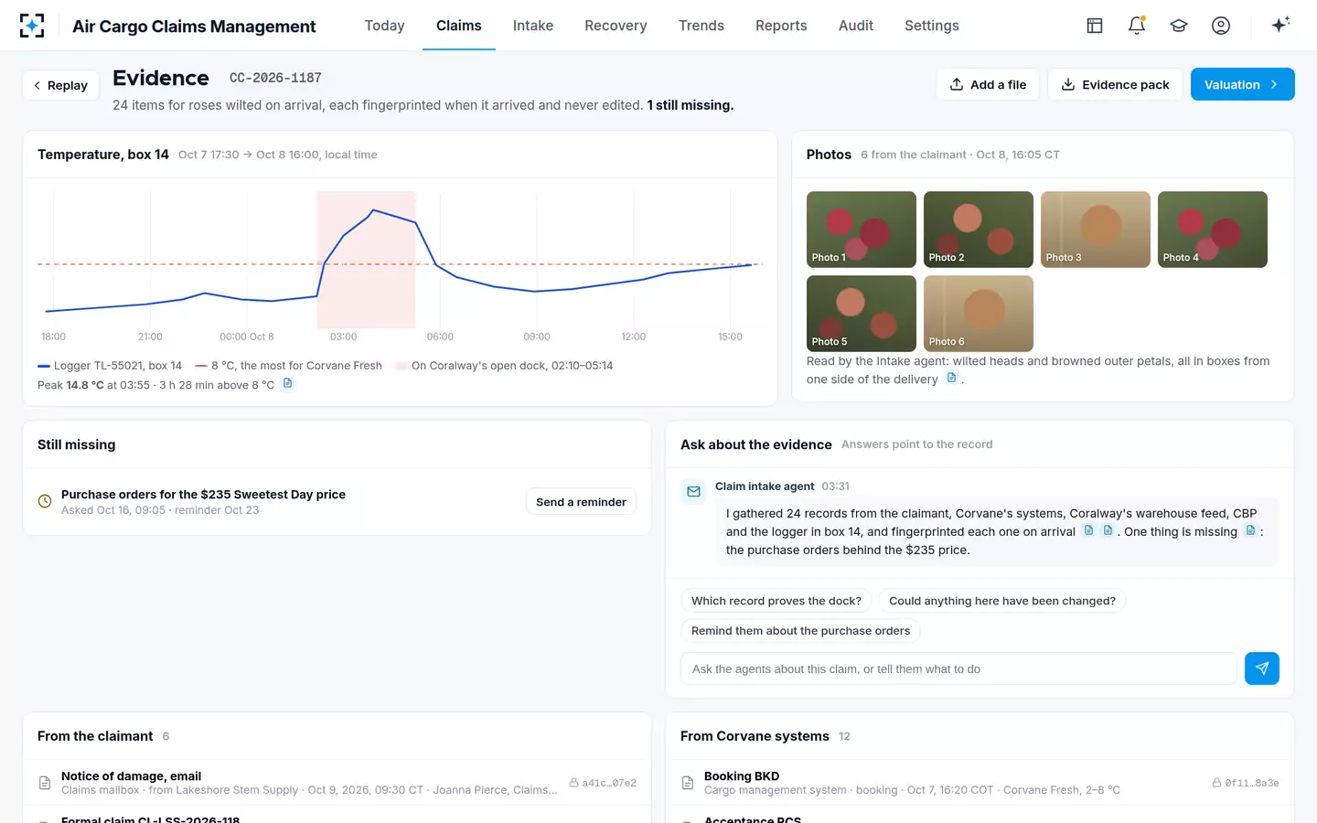The height and width of the screenshot is (823, 1317).
Task: Select the Reports tab
Action: 781,26
